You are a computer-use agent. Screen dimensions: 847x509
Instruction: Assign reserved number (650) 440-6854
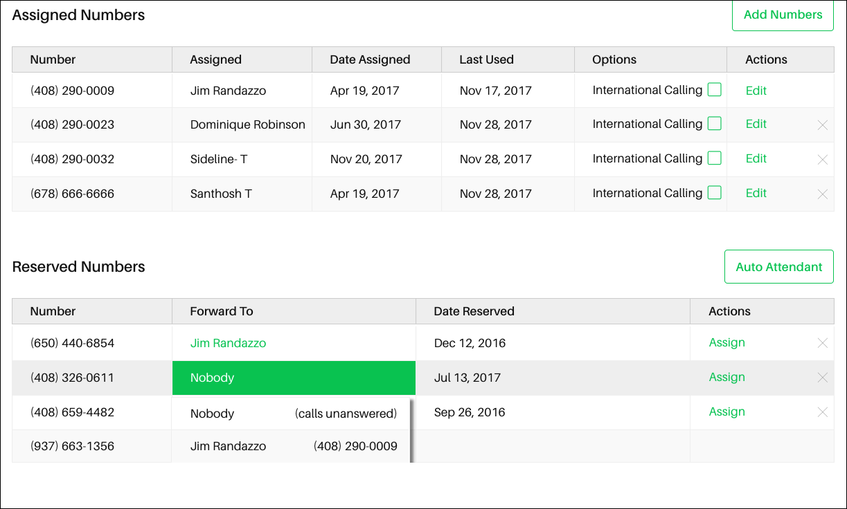click(727, 342)
